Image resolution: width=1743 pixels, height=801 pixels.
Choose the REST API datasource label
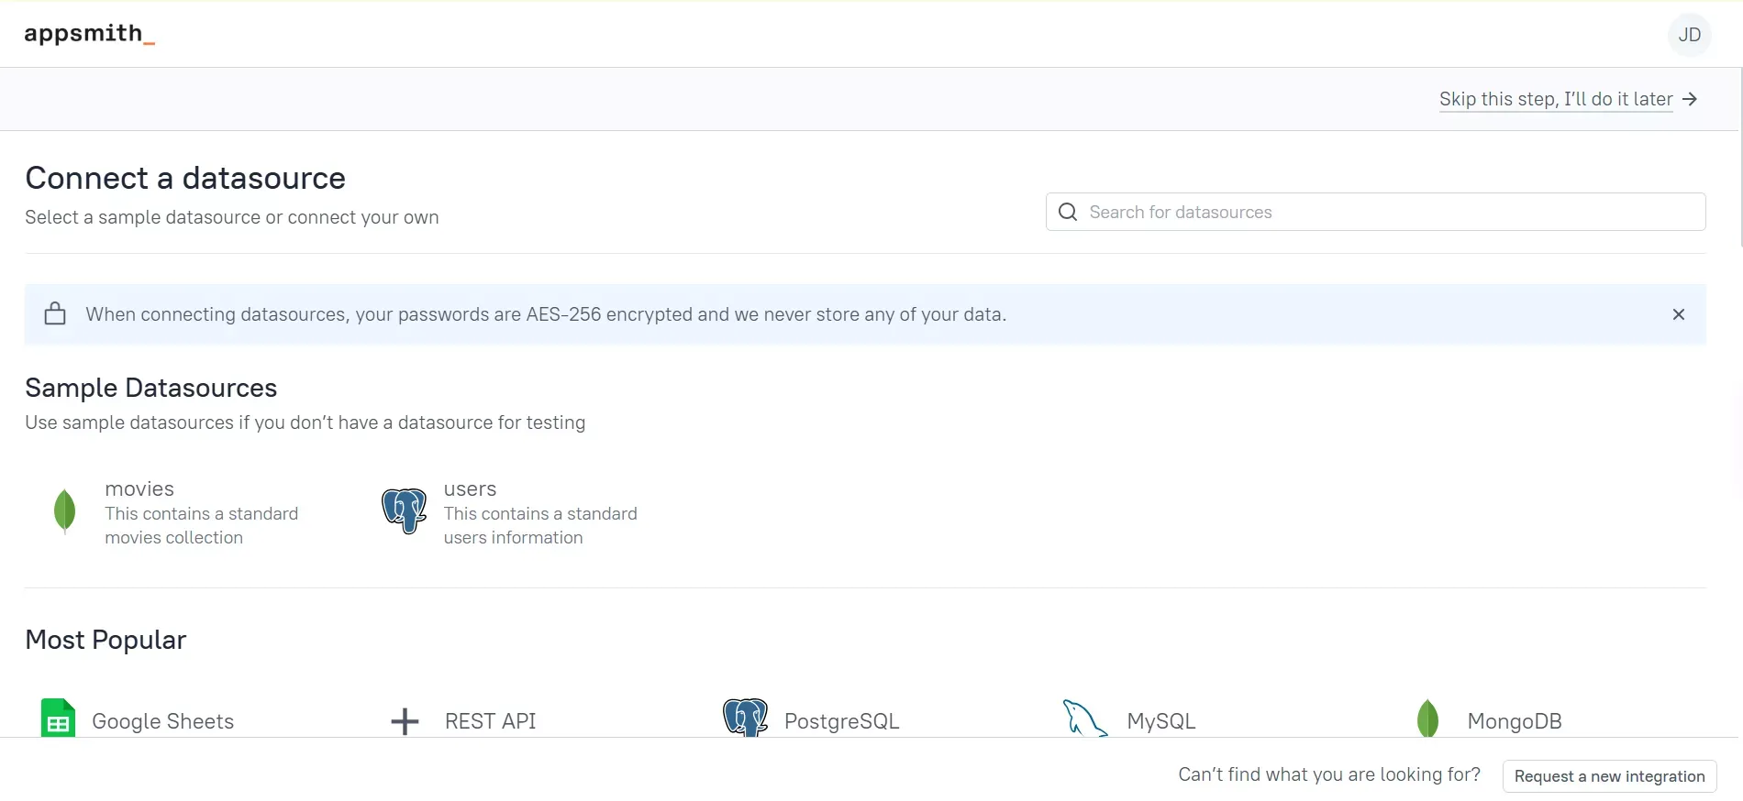pyautogui.click(x=490, y=721)
